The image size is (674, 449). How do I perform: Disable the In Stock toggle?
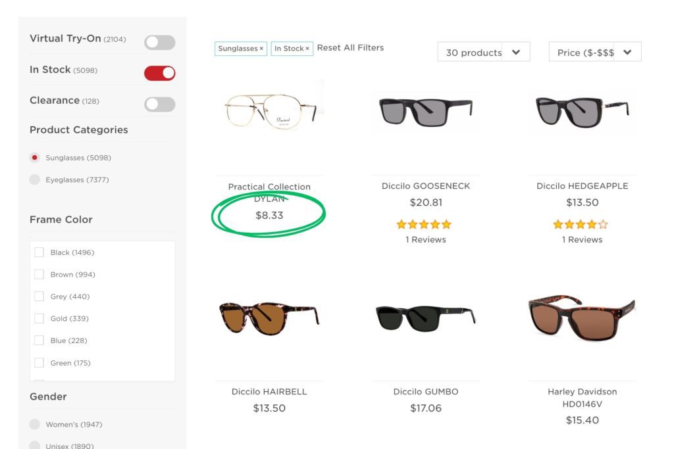(160, 72)
